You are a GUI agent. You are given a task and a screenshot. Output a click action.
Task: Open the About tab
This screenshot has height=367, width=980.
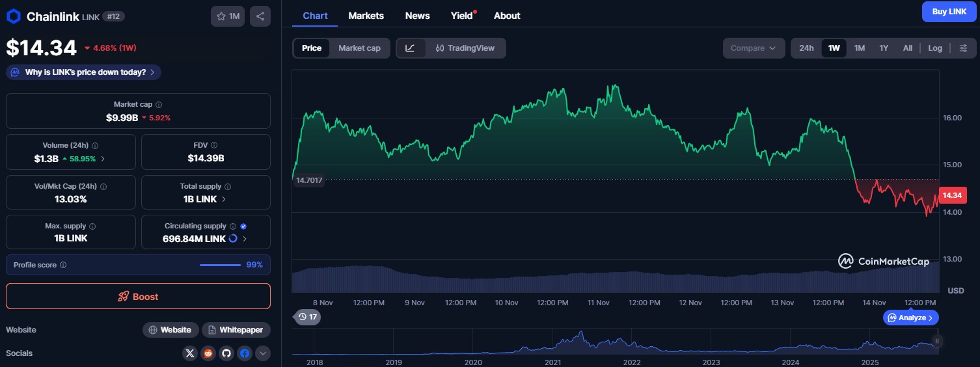pyautogui.click(x=507, y=16)
